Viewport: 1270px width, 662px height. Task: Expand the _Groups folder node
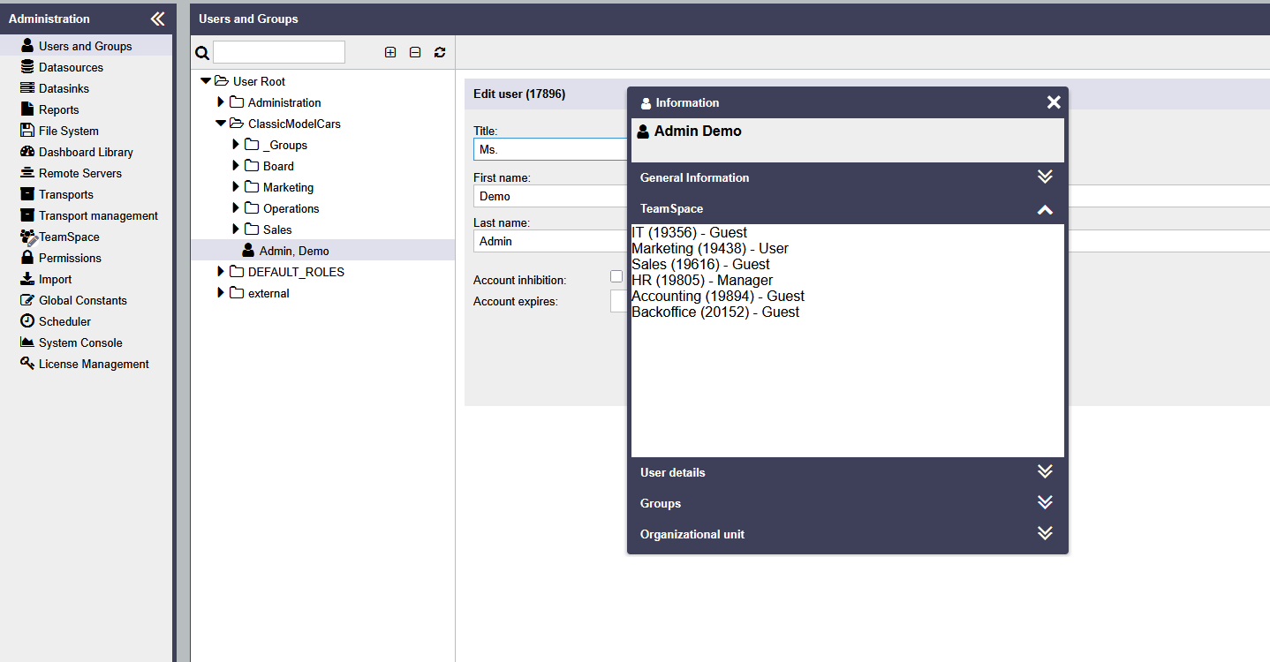click(236, 144)
